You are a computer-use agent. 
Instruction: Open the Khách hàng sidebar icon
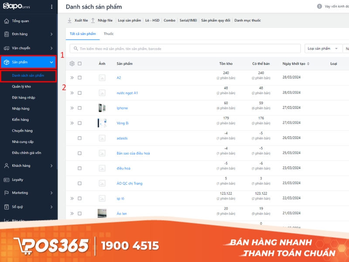6,165
